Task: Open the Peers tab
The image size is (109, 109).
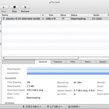Action: pyautogui.click(x=88, y=62)
